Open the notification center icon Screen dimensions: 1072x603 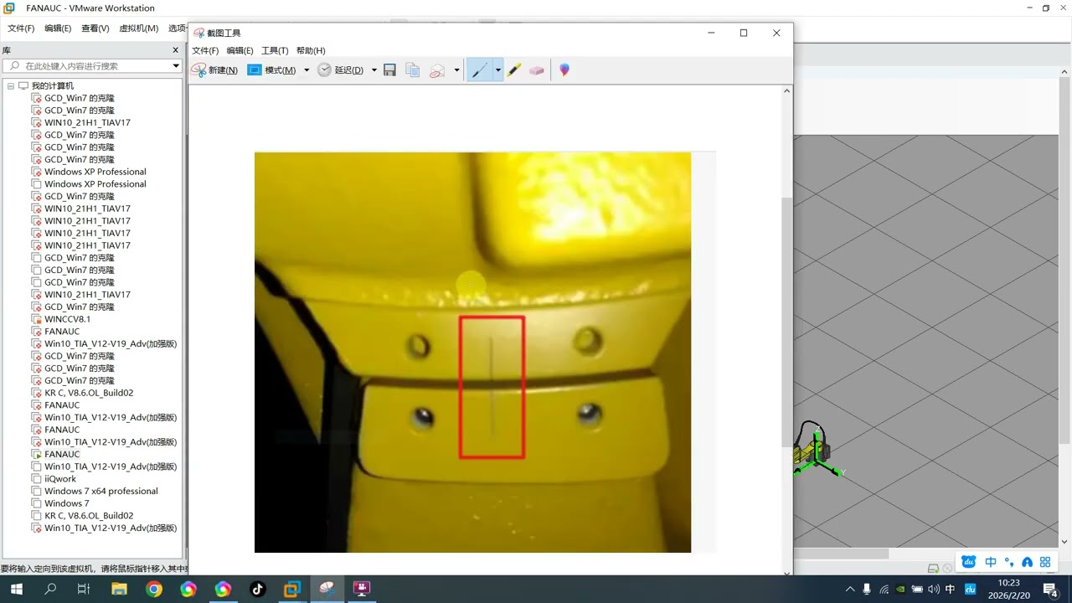pyautogui.click(x=1050, y=590)
